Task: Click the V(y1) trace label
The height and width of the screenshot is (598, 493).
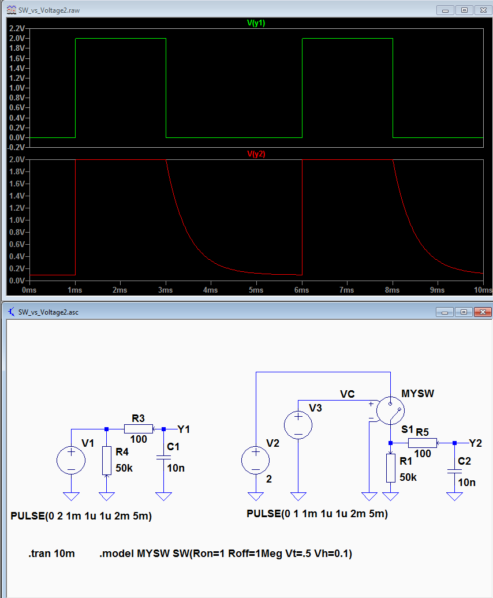Action: point(256,23)
